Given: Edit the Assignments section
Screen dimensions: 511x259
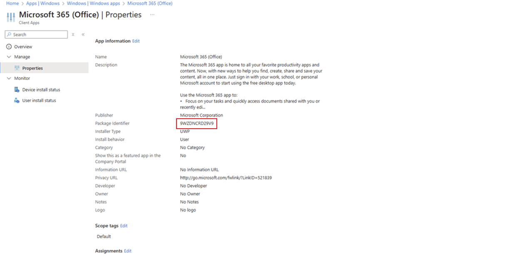Looking at the screenshot, I should click(127, 251).
